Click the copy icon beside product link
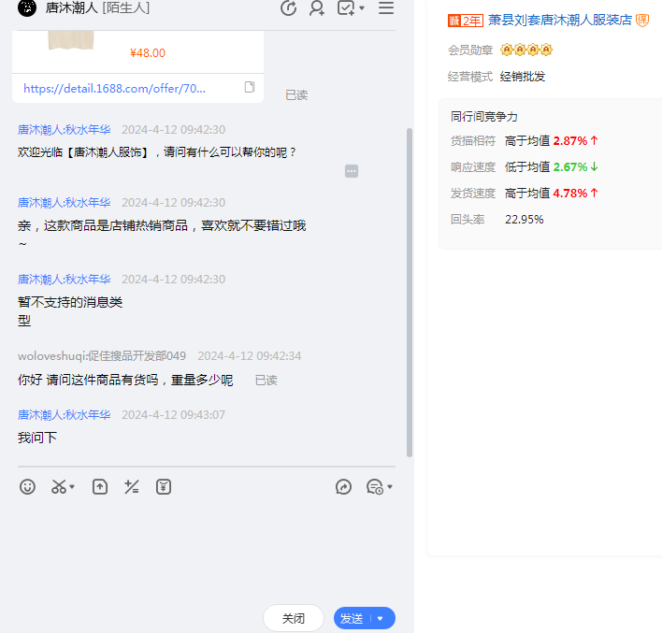662x633 pixels. 250,87
